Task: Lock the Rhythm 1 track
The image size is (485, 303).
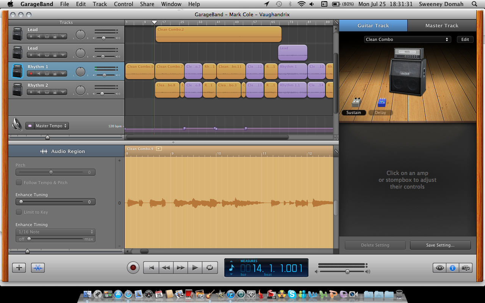Action: click(x=55, y=73)
